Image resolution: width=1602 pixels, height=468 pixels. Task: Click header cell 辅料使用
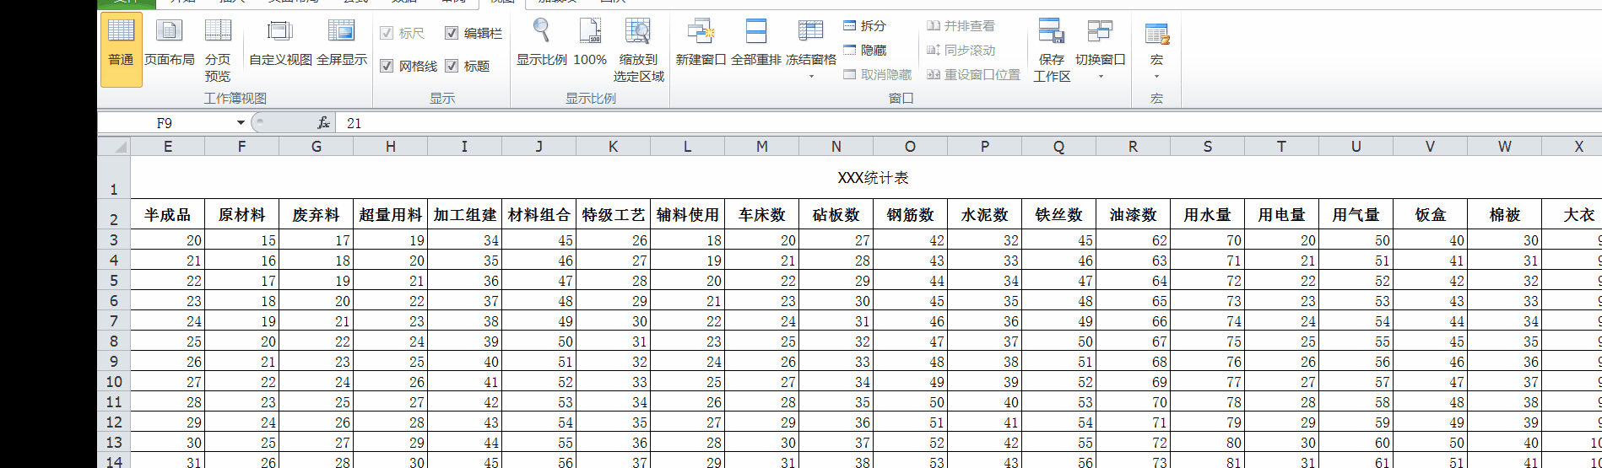[x=688, y=215]
